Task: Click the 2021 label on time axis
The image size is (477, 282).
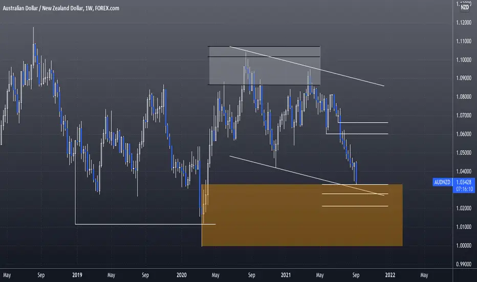Action: point(286,275)
